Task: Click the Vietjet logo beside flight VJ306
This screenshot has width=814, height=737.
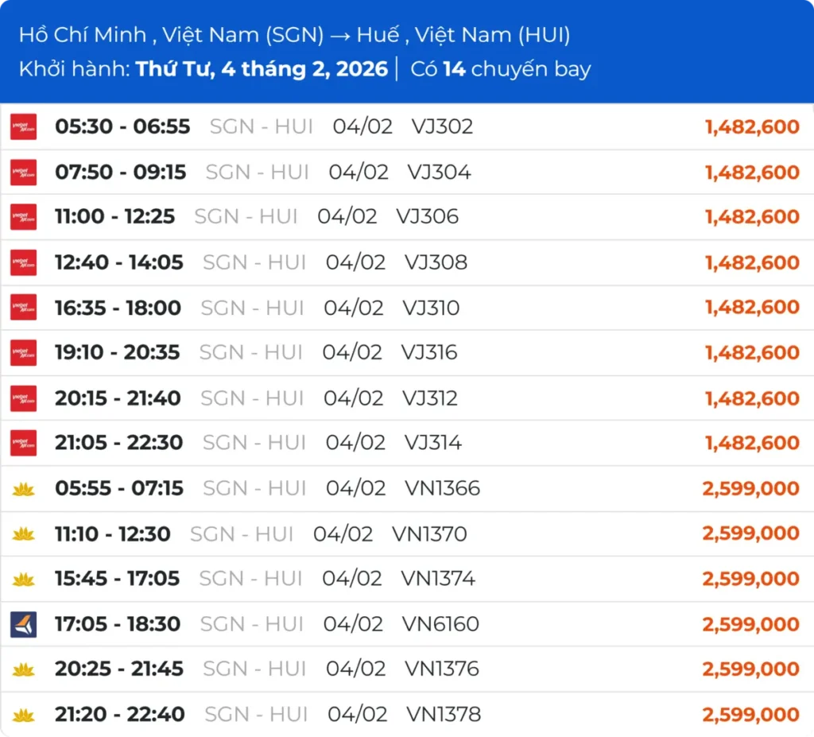Action: click(x=23, y=217)
